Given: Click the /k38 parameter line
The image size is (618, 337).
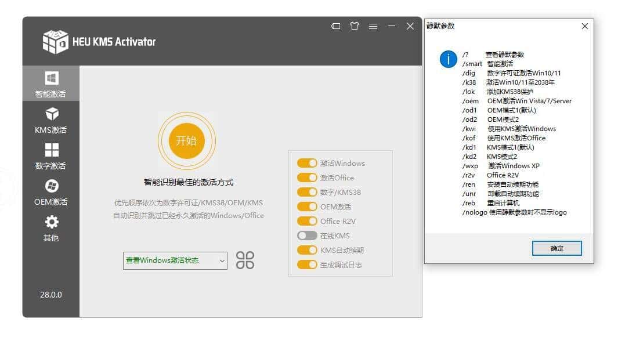Looking at the screenshot, I should pyautogui.click(x=508, y=82).
